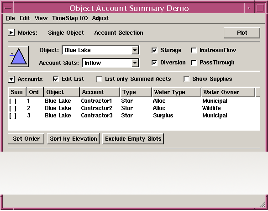Enable the PassThrough checkbox
Screen dimensions: 268x211
coord(194,63)
